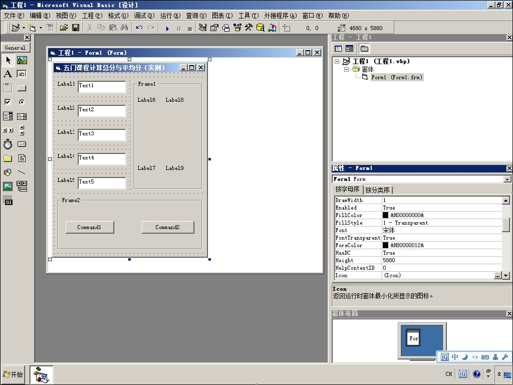Viewport: 513px width, 385px height.
Task: Click properties list scroll down arrow
Action: tap(506, 276)
